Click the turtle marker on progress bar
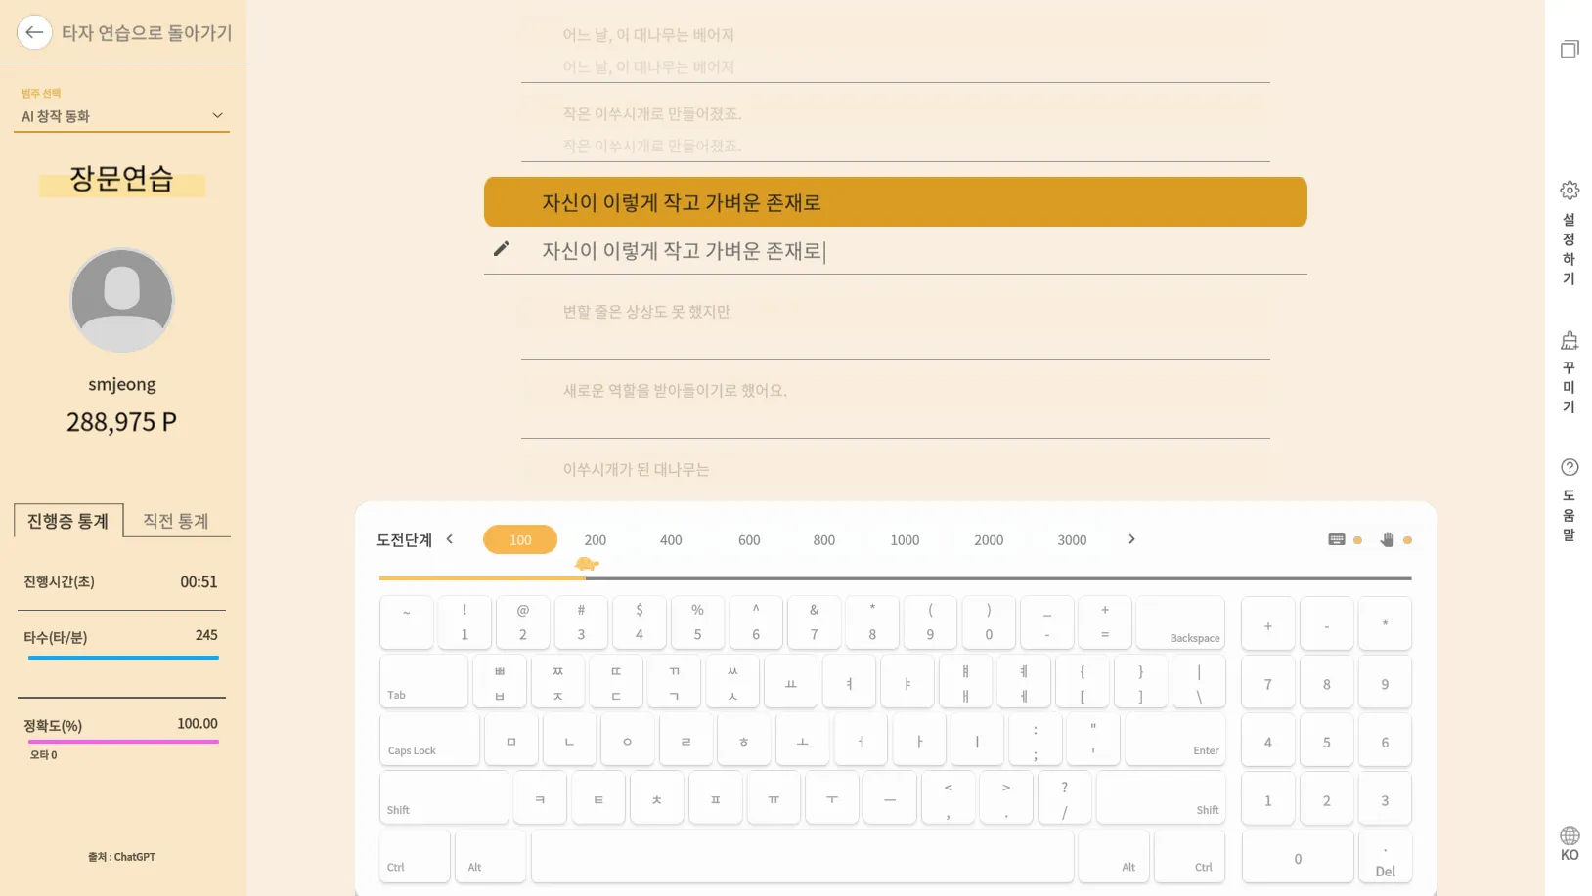The height and width of the screenshot is (896, 1592). point(587,564)
